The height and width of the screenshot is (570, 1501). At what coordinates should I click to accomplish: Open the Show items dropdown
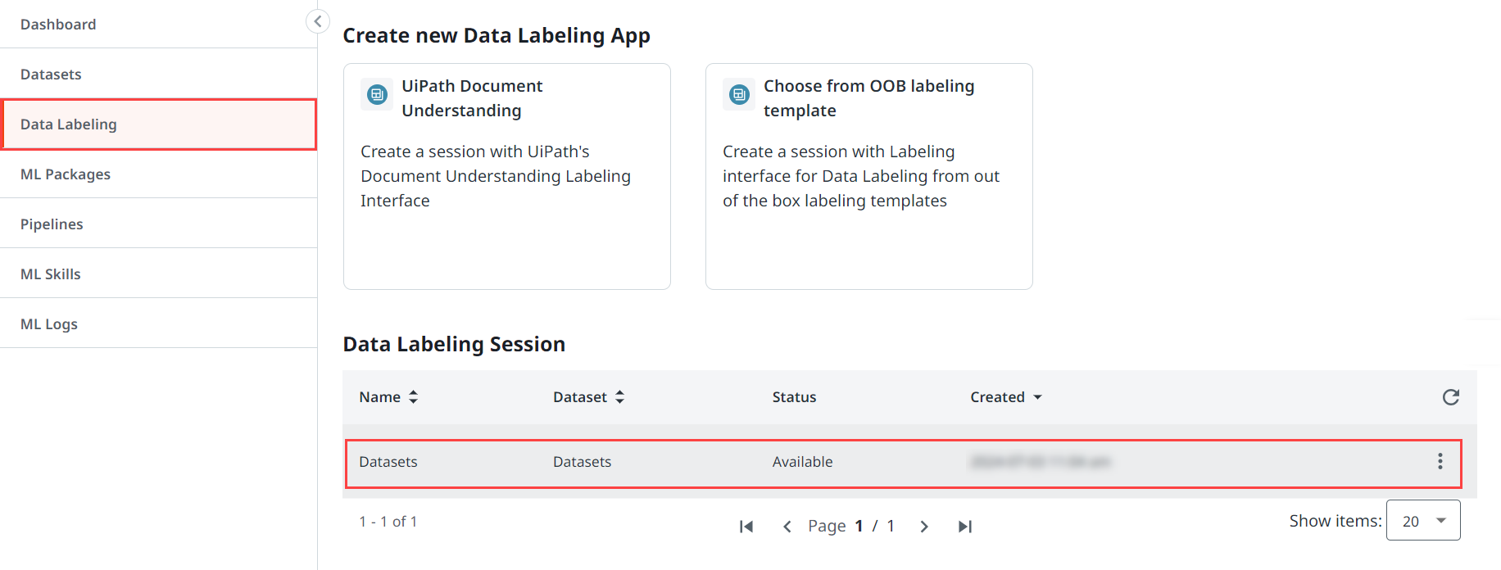pyautogui.click(x=1423, y=521)
